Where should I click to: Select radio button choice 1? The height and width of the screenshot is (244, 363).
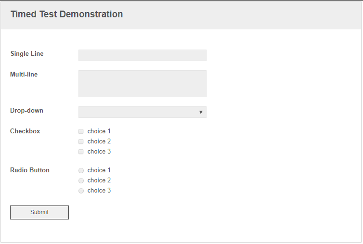[x=81, y=171]
